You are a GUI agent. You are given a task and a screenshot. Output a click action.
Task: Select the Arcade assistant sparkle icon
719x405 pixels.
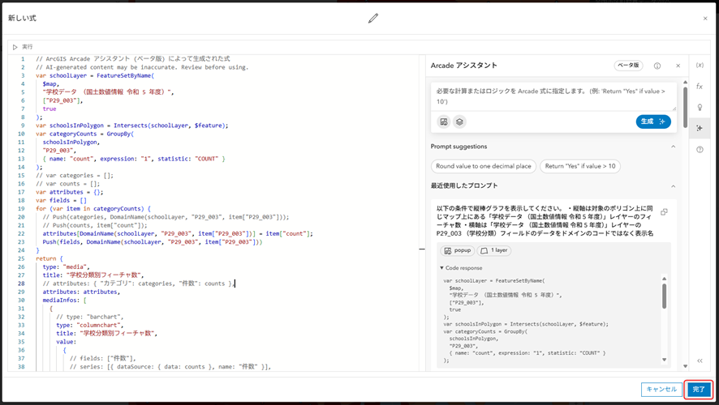point(700,128)
